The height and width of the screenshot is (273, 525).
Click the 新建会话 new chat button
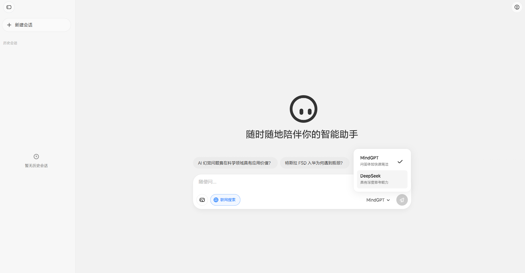tap(36, 25)
